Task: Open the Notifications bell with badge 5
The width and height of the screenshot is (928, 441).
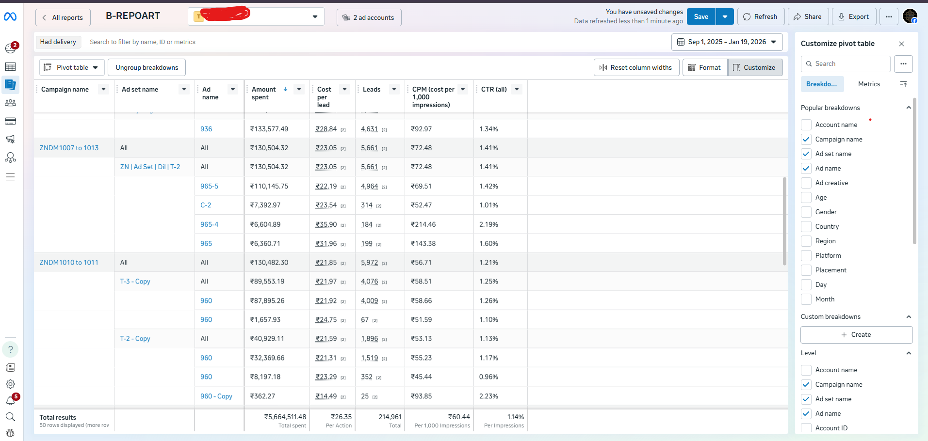Action: point(10,401)
